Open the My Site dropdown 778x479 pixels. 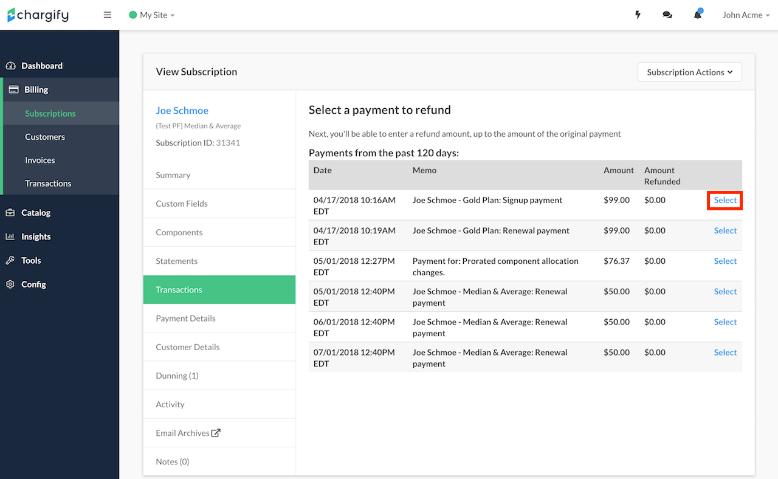point(152,15)
